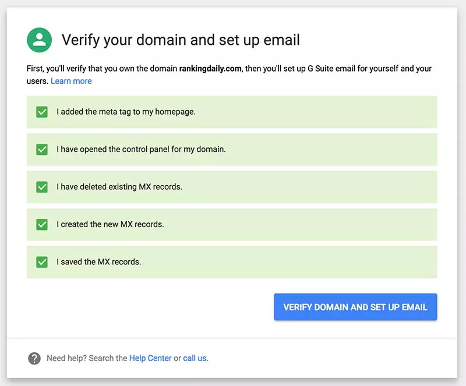
Task: Click the 'opened the control panel' label text
Action: point(141,150)
